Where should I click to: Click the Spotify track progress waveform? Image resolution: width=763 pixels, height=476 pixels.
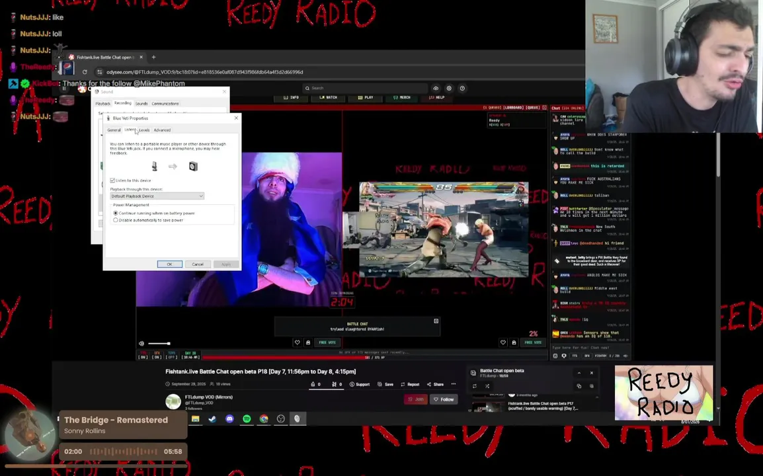pos(123,452)
